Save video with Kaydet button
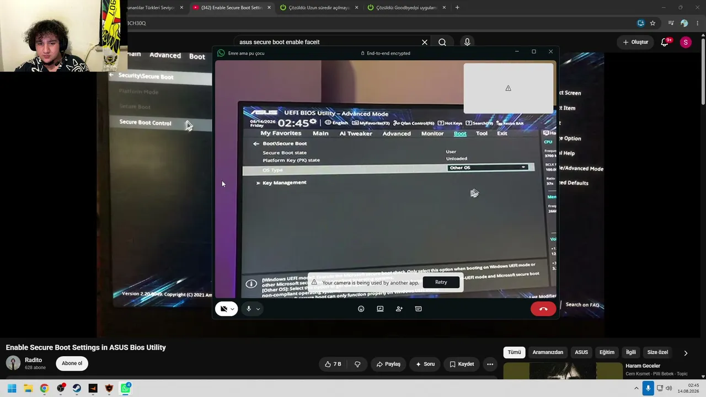 coord(462,364)
